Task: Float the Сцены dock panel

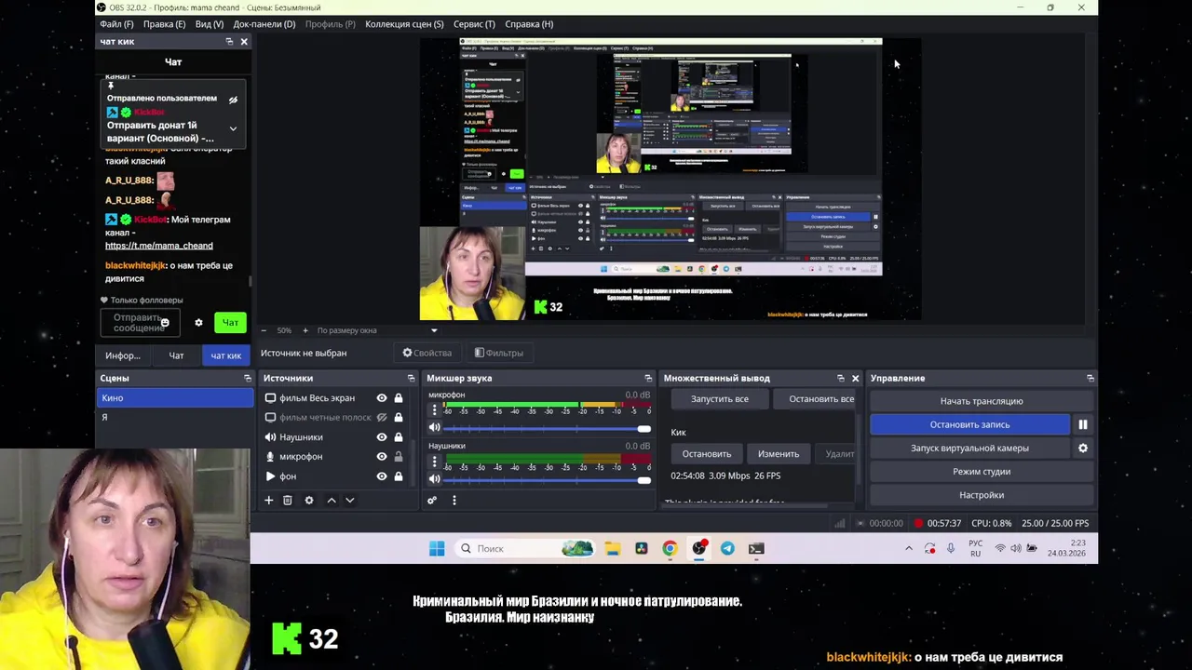Action: 248,379
